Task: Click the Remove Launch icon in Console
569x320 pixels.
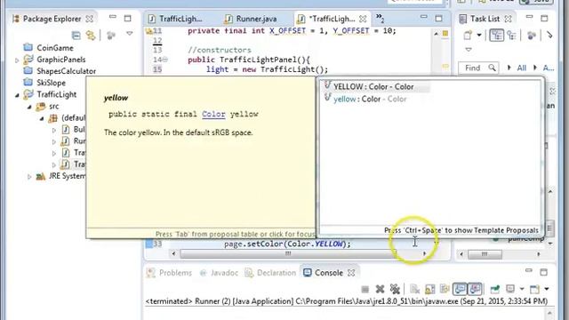Action: click(x=380, y=289)
